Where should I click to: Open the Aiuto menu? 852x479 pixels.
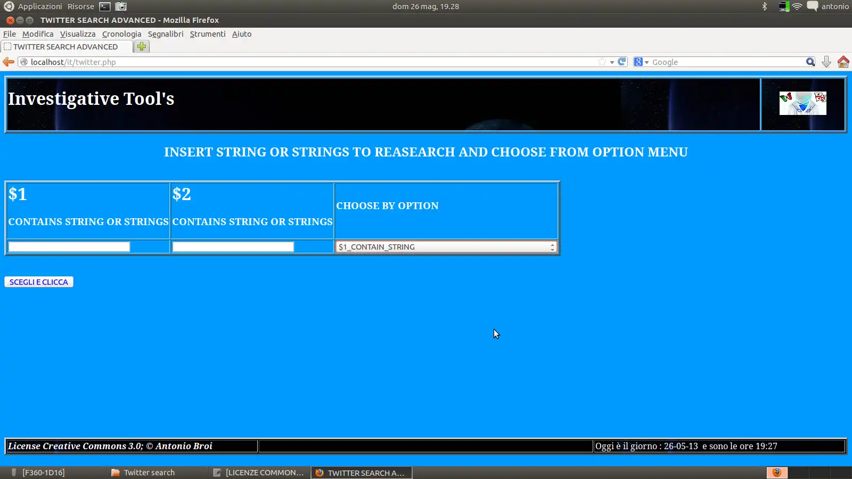point(242,34)
